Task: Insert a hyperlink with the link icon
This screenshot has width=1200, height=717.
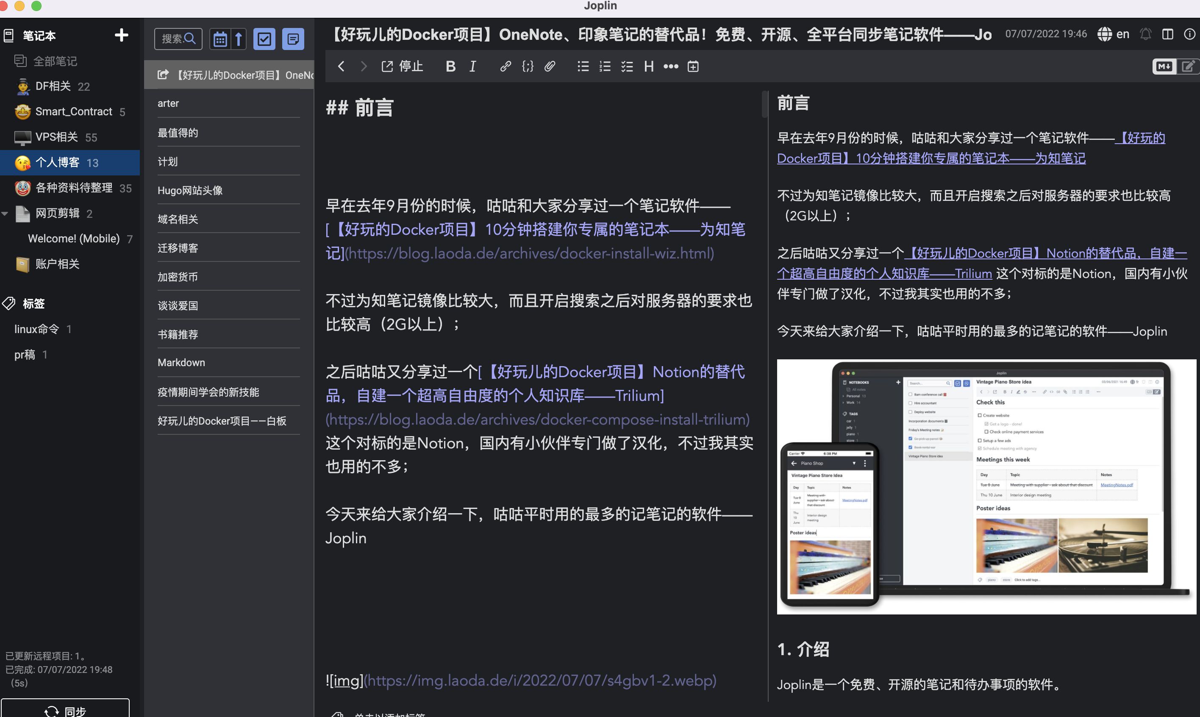Action: pyautogui.click(x=506, y=66)
